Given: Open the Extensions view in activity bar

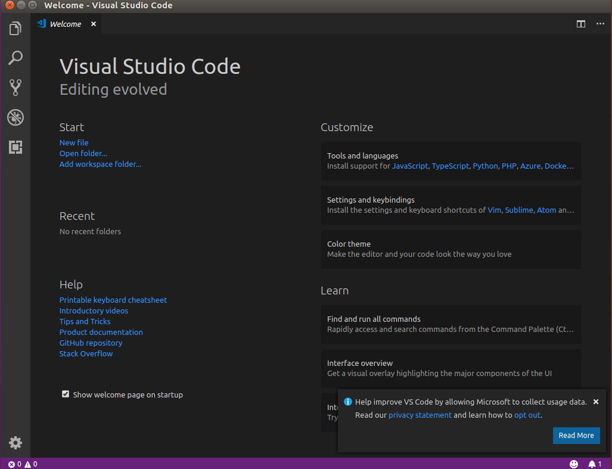Looking at the screenshot, I should 15,147.
